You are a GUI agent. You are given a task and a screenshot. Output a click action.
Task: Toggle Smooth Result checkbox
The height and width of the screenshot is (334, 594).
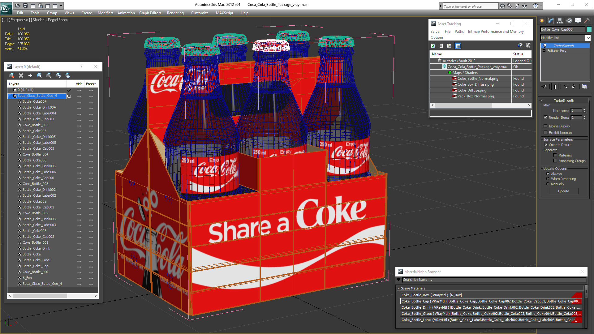[546, 145]
